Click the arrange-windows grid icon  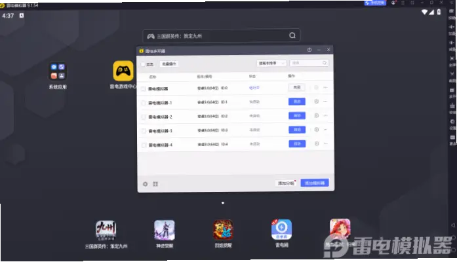click(155, 184)
